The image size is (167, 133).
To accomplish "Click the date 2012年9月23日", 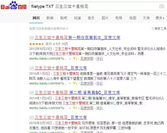I will tap(40, 49).
